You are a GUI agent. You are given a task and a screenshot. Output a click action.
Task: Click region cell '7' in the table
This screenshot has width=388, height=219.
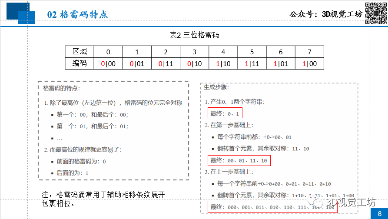[x=309, y=52]
